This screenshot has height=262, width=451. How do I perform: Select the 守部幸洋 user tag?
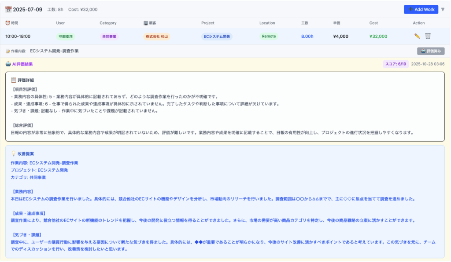point(66,36)
